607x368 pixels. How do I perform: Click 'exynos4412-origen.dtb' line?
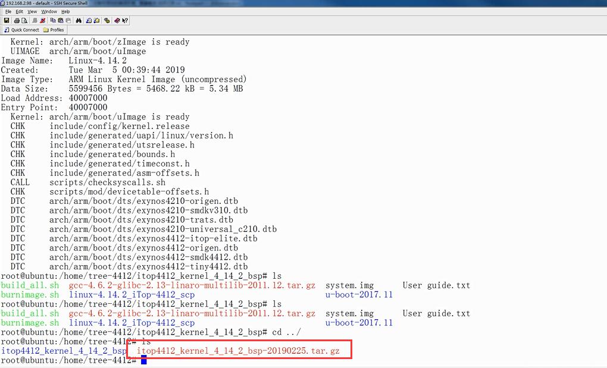coord(143,248)
